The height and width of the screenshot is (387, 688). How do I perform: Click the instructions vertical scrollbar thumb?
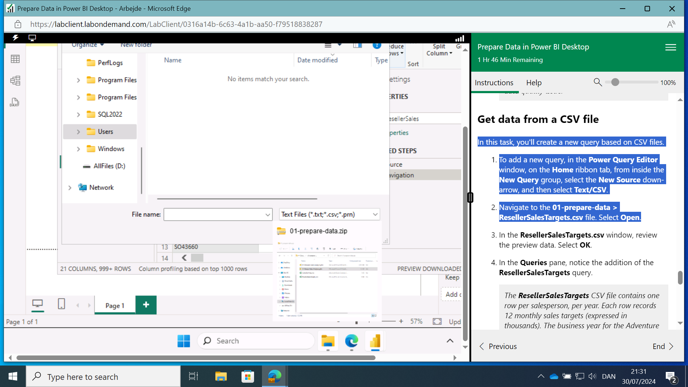(680, 278)
